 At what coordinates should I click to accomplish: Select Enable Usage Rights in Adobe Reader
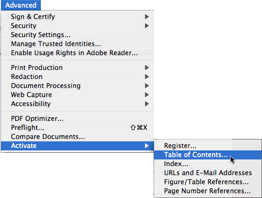click(78, 53)
